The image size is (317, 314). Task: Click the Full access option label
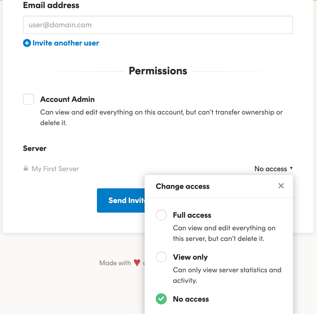pos(192,215)
